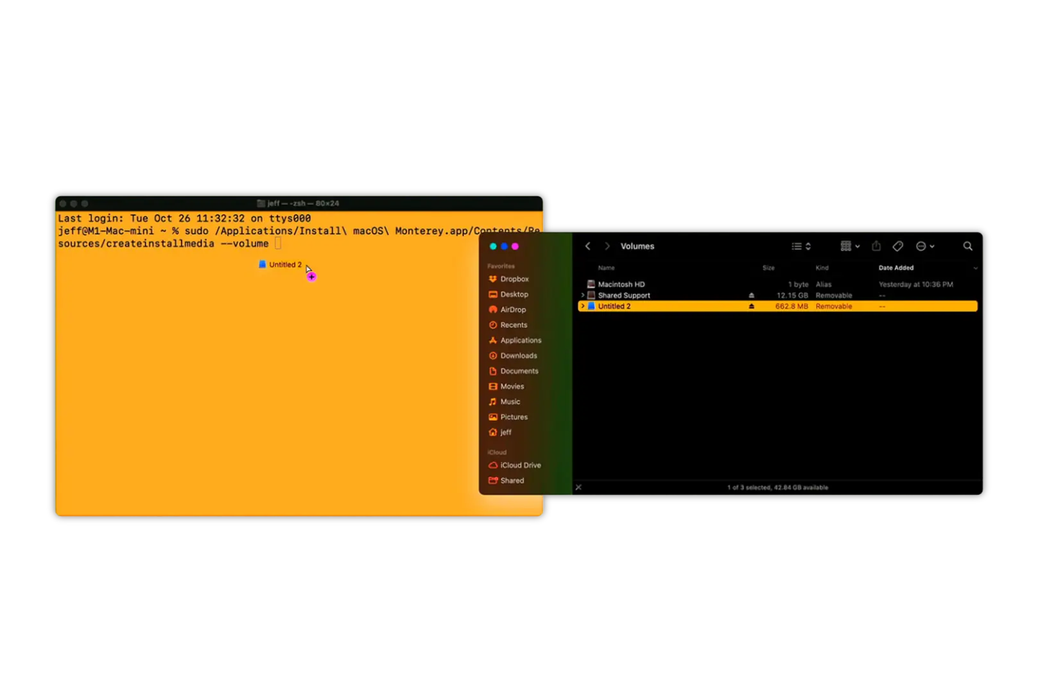Click the Finder status bar selection text
This screenshot has height=693, width=1040.
(x=777, y=488)
